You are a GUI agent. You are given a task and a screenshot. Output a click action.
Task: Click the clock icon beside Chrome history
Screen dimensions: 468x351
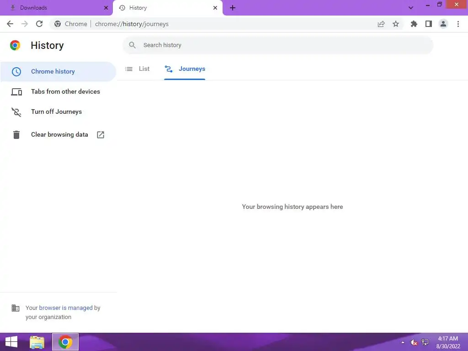coord(16,72)
